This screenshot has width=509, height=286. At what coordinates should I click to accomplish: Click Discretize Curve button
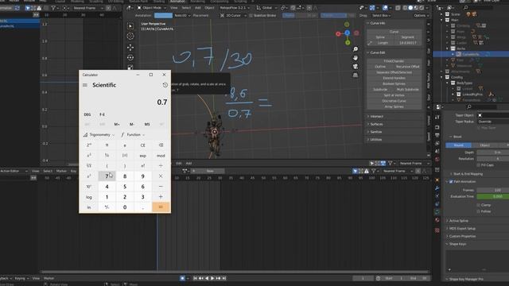pyautogui.click(x=394, y=101)
